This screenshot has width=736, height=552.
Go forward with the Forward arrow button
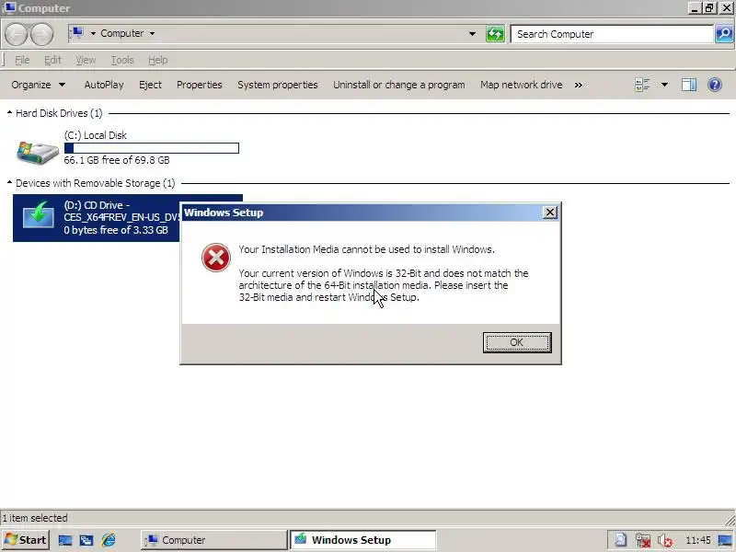click(41, 34)
